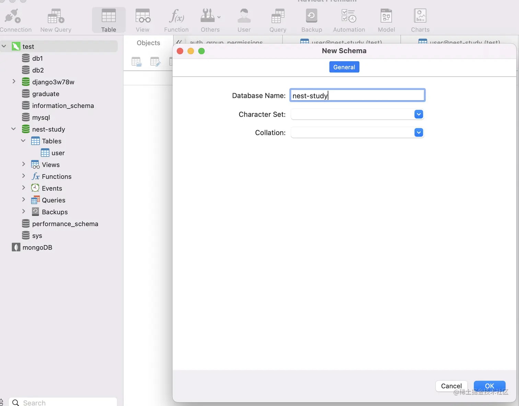Select the Functions fx icon

(x=35, y=176)
